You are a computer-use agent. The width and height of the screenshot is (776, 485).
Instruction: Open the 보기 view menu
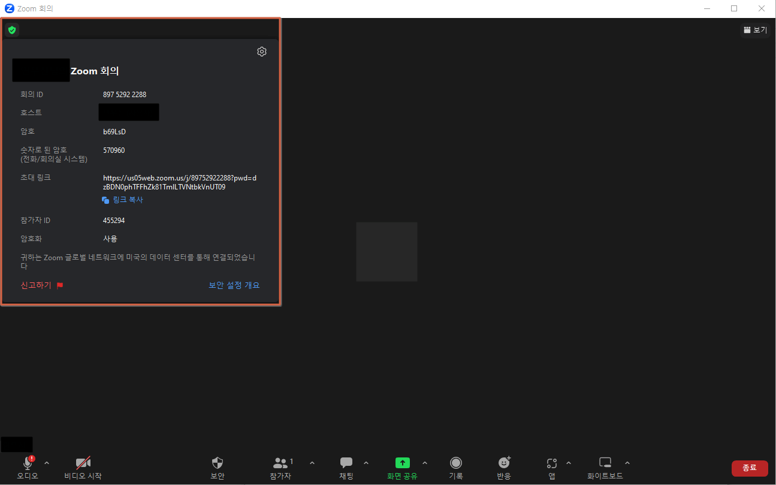[x=755, y=30]
